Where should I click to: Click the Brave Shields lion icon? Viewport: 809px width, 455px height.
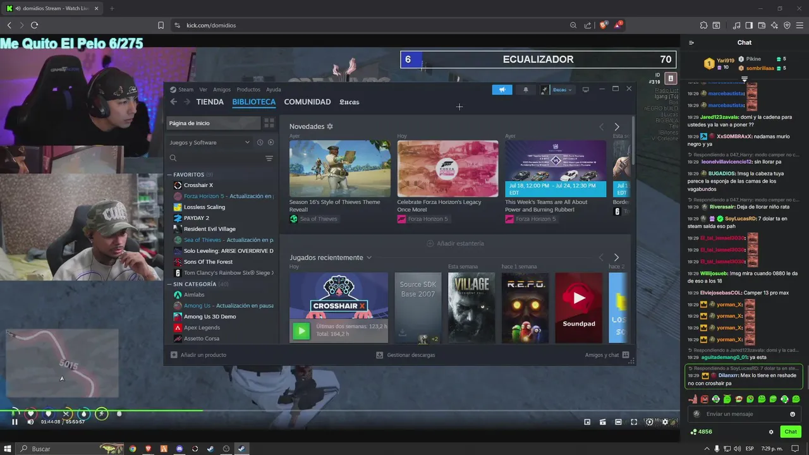604,25
